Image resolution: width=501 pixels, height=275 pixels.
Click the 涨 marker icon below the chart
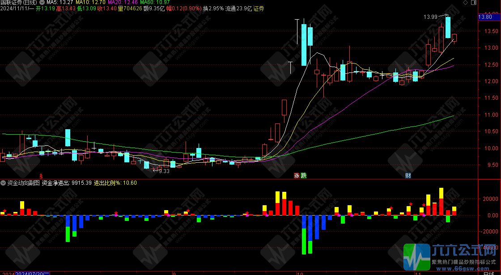296,175
